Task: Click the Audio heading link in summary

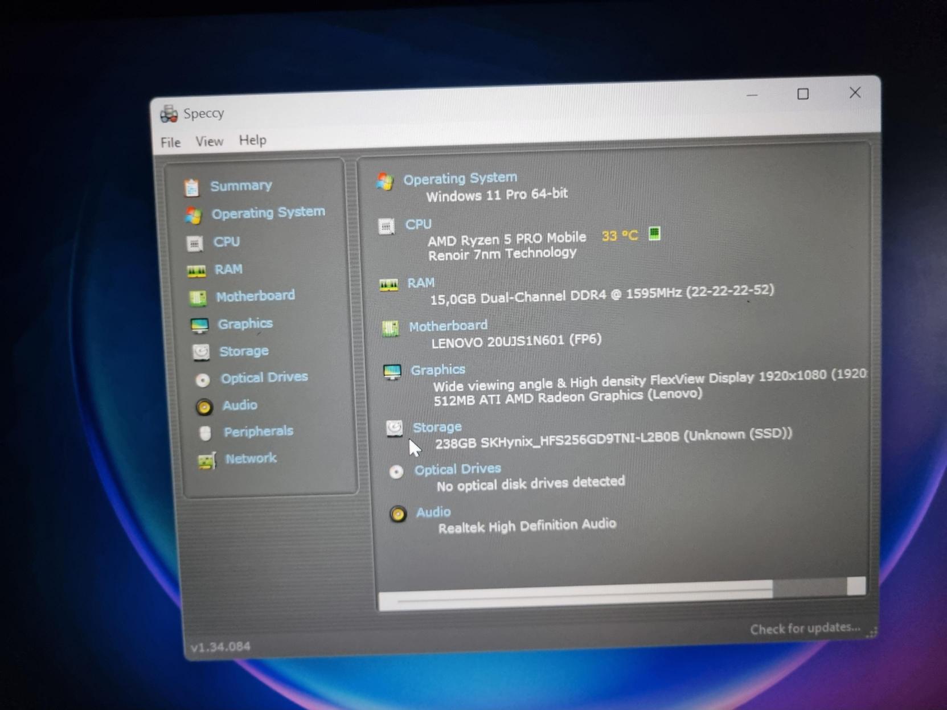Action: click(x=433, y=512)
